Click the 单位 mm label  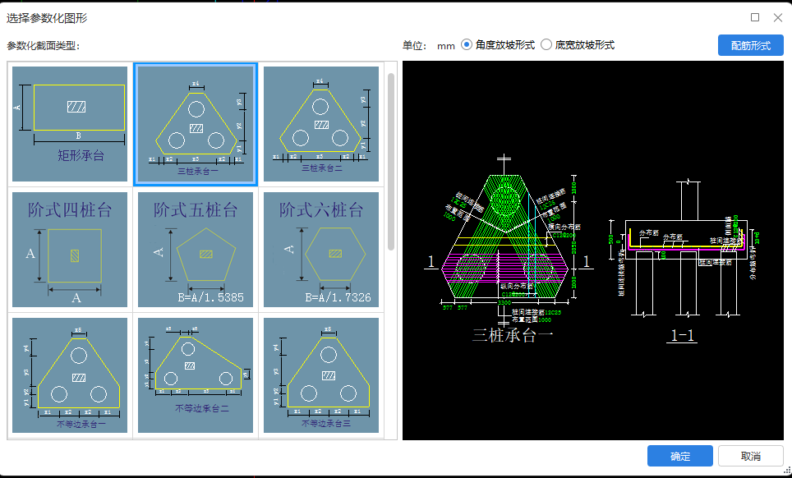coord(428,45)
